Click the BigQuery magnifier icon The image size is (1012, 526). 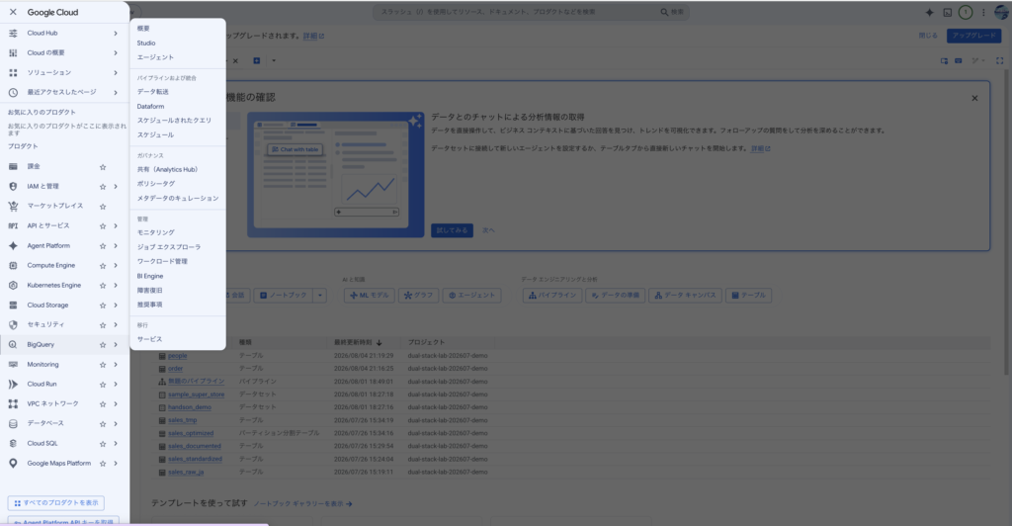(x=13, y=345)
